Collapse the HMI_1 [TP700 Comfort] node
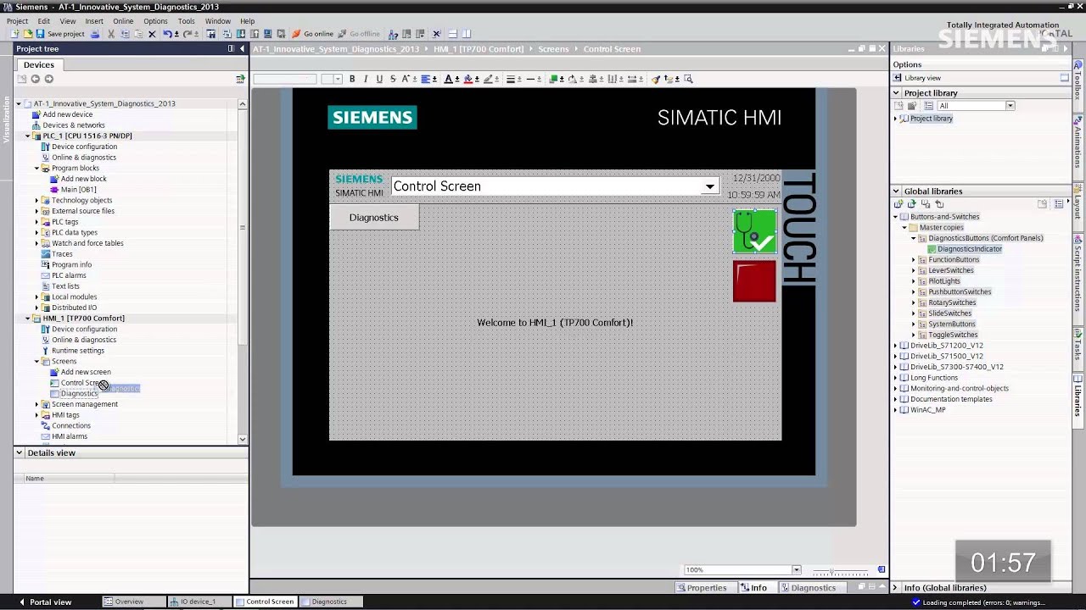Viewport: 1086px width, 610px height. click(x=27, y=319)
